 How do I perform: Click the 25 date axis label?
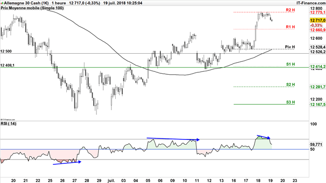pos(50,181)
